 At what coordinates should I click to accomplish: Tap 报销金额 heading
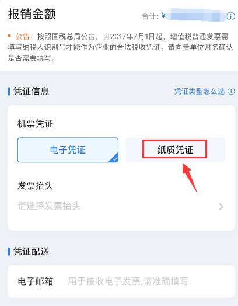(x=32, y=14)
